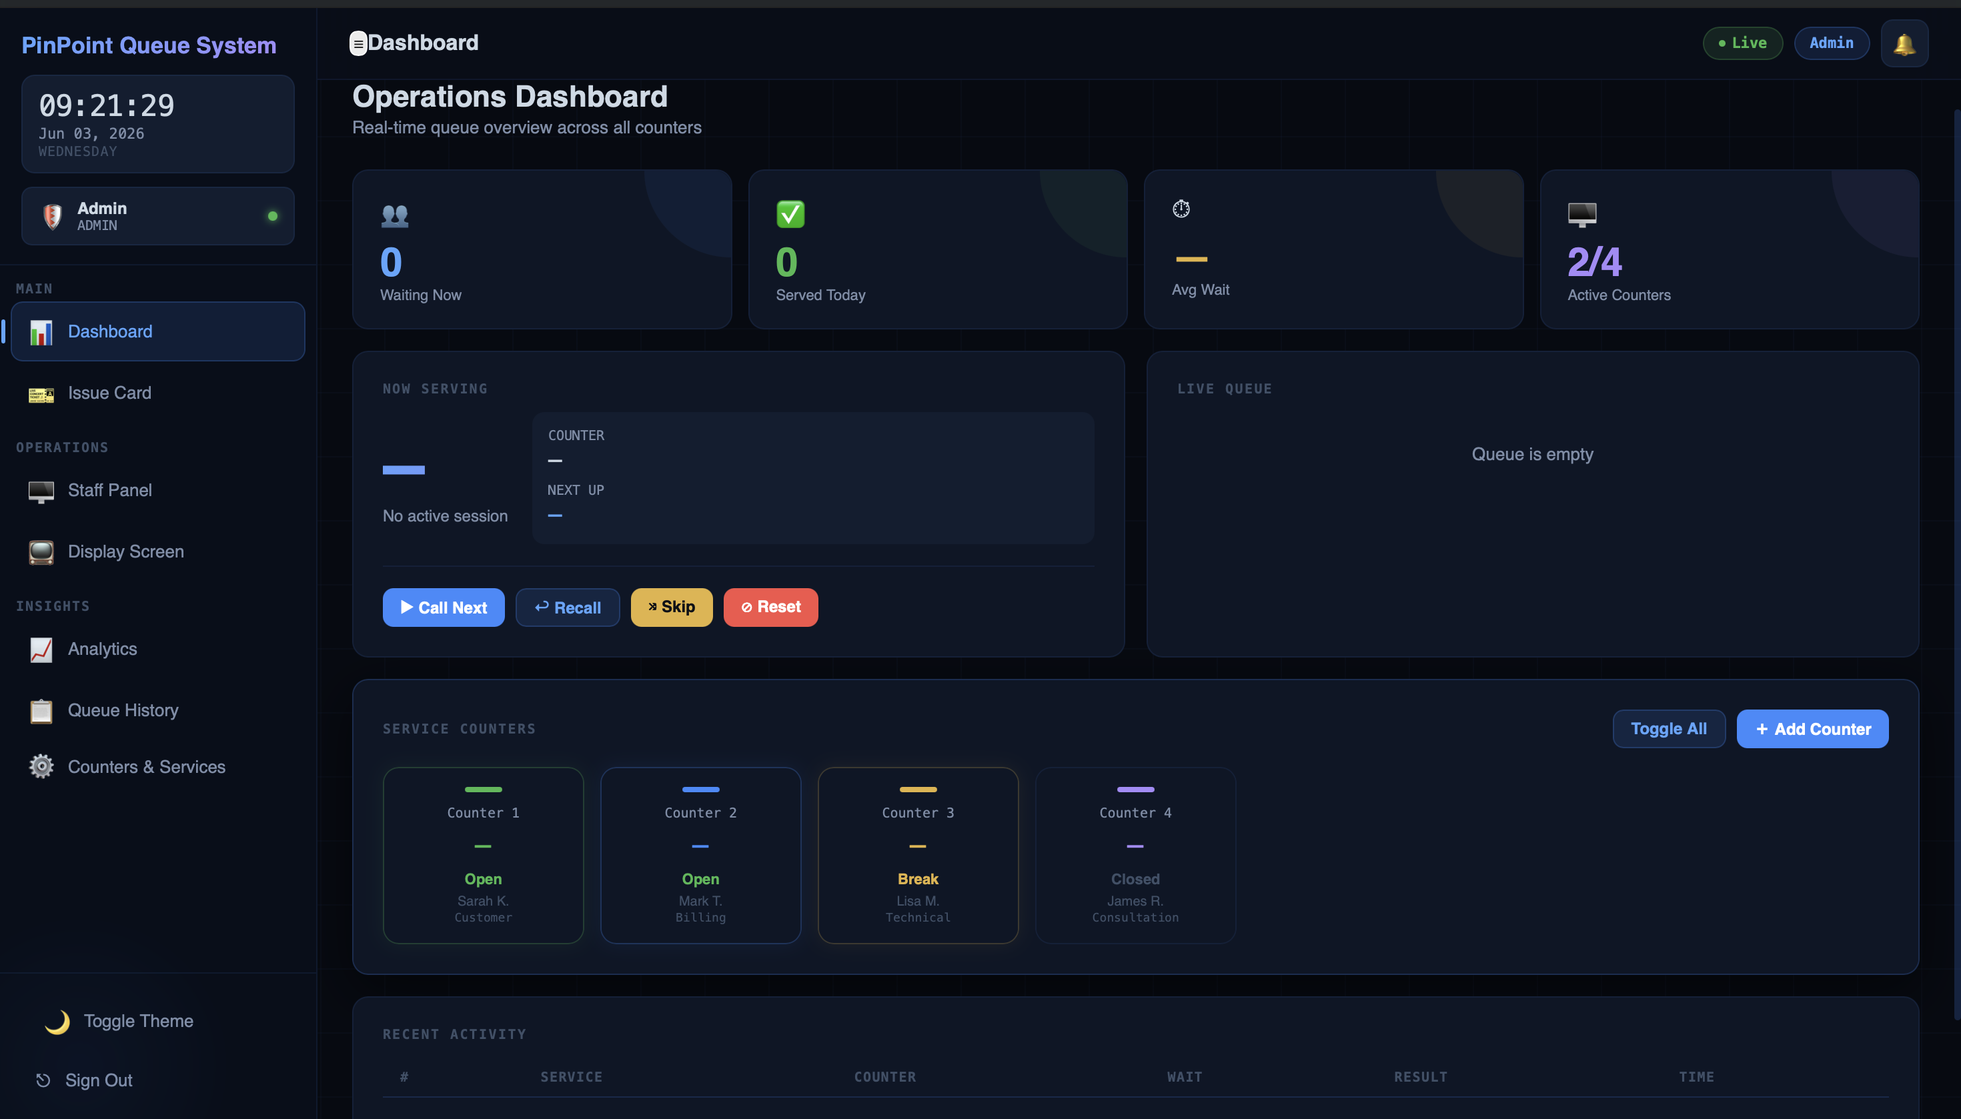Click the 09:21:29 clock panel

click(157, 124)
